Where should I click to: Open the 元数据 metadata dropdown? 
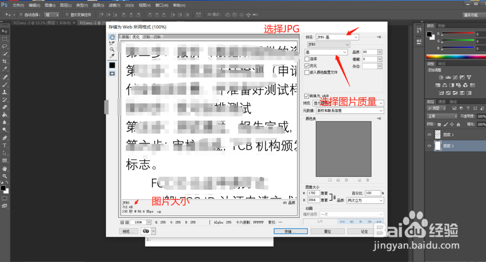[349, 111]
